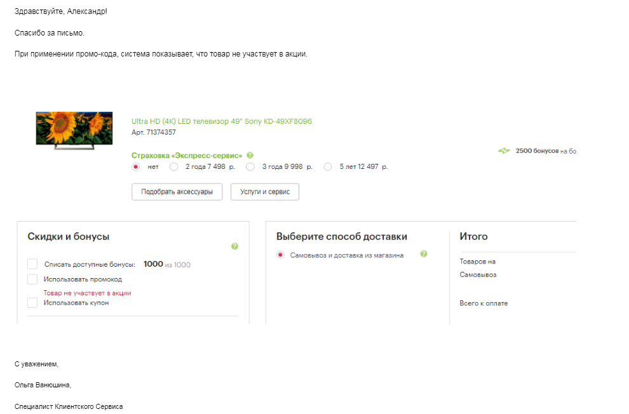Click the Выберите способ доставки heading
The image size is (629, 414).
click(x=341, y=236)
